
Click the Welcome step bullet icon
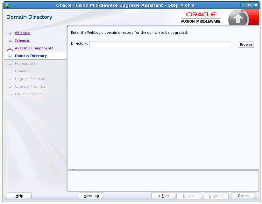[10, 33]
